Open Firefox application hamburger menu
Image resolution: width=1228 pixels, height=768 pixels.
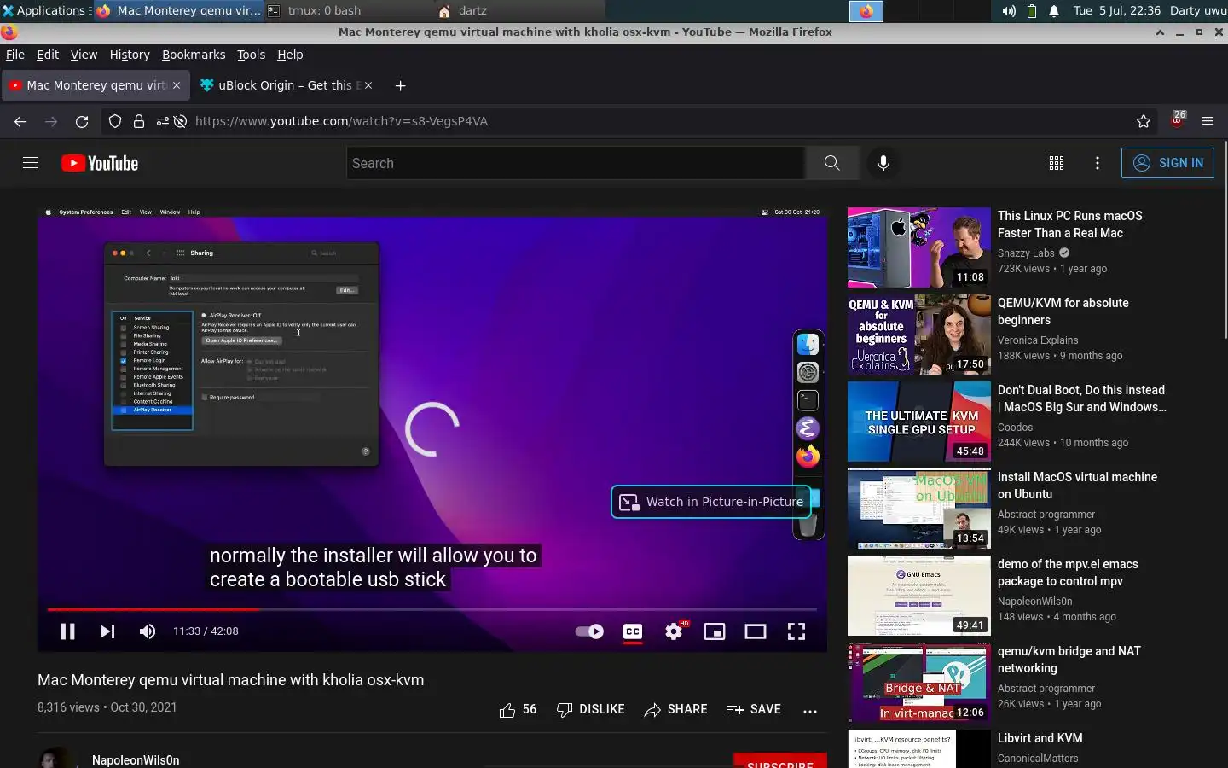point(1208,121)
